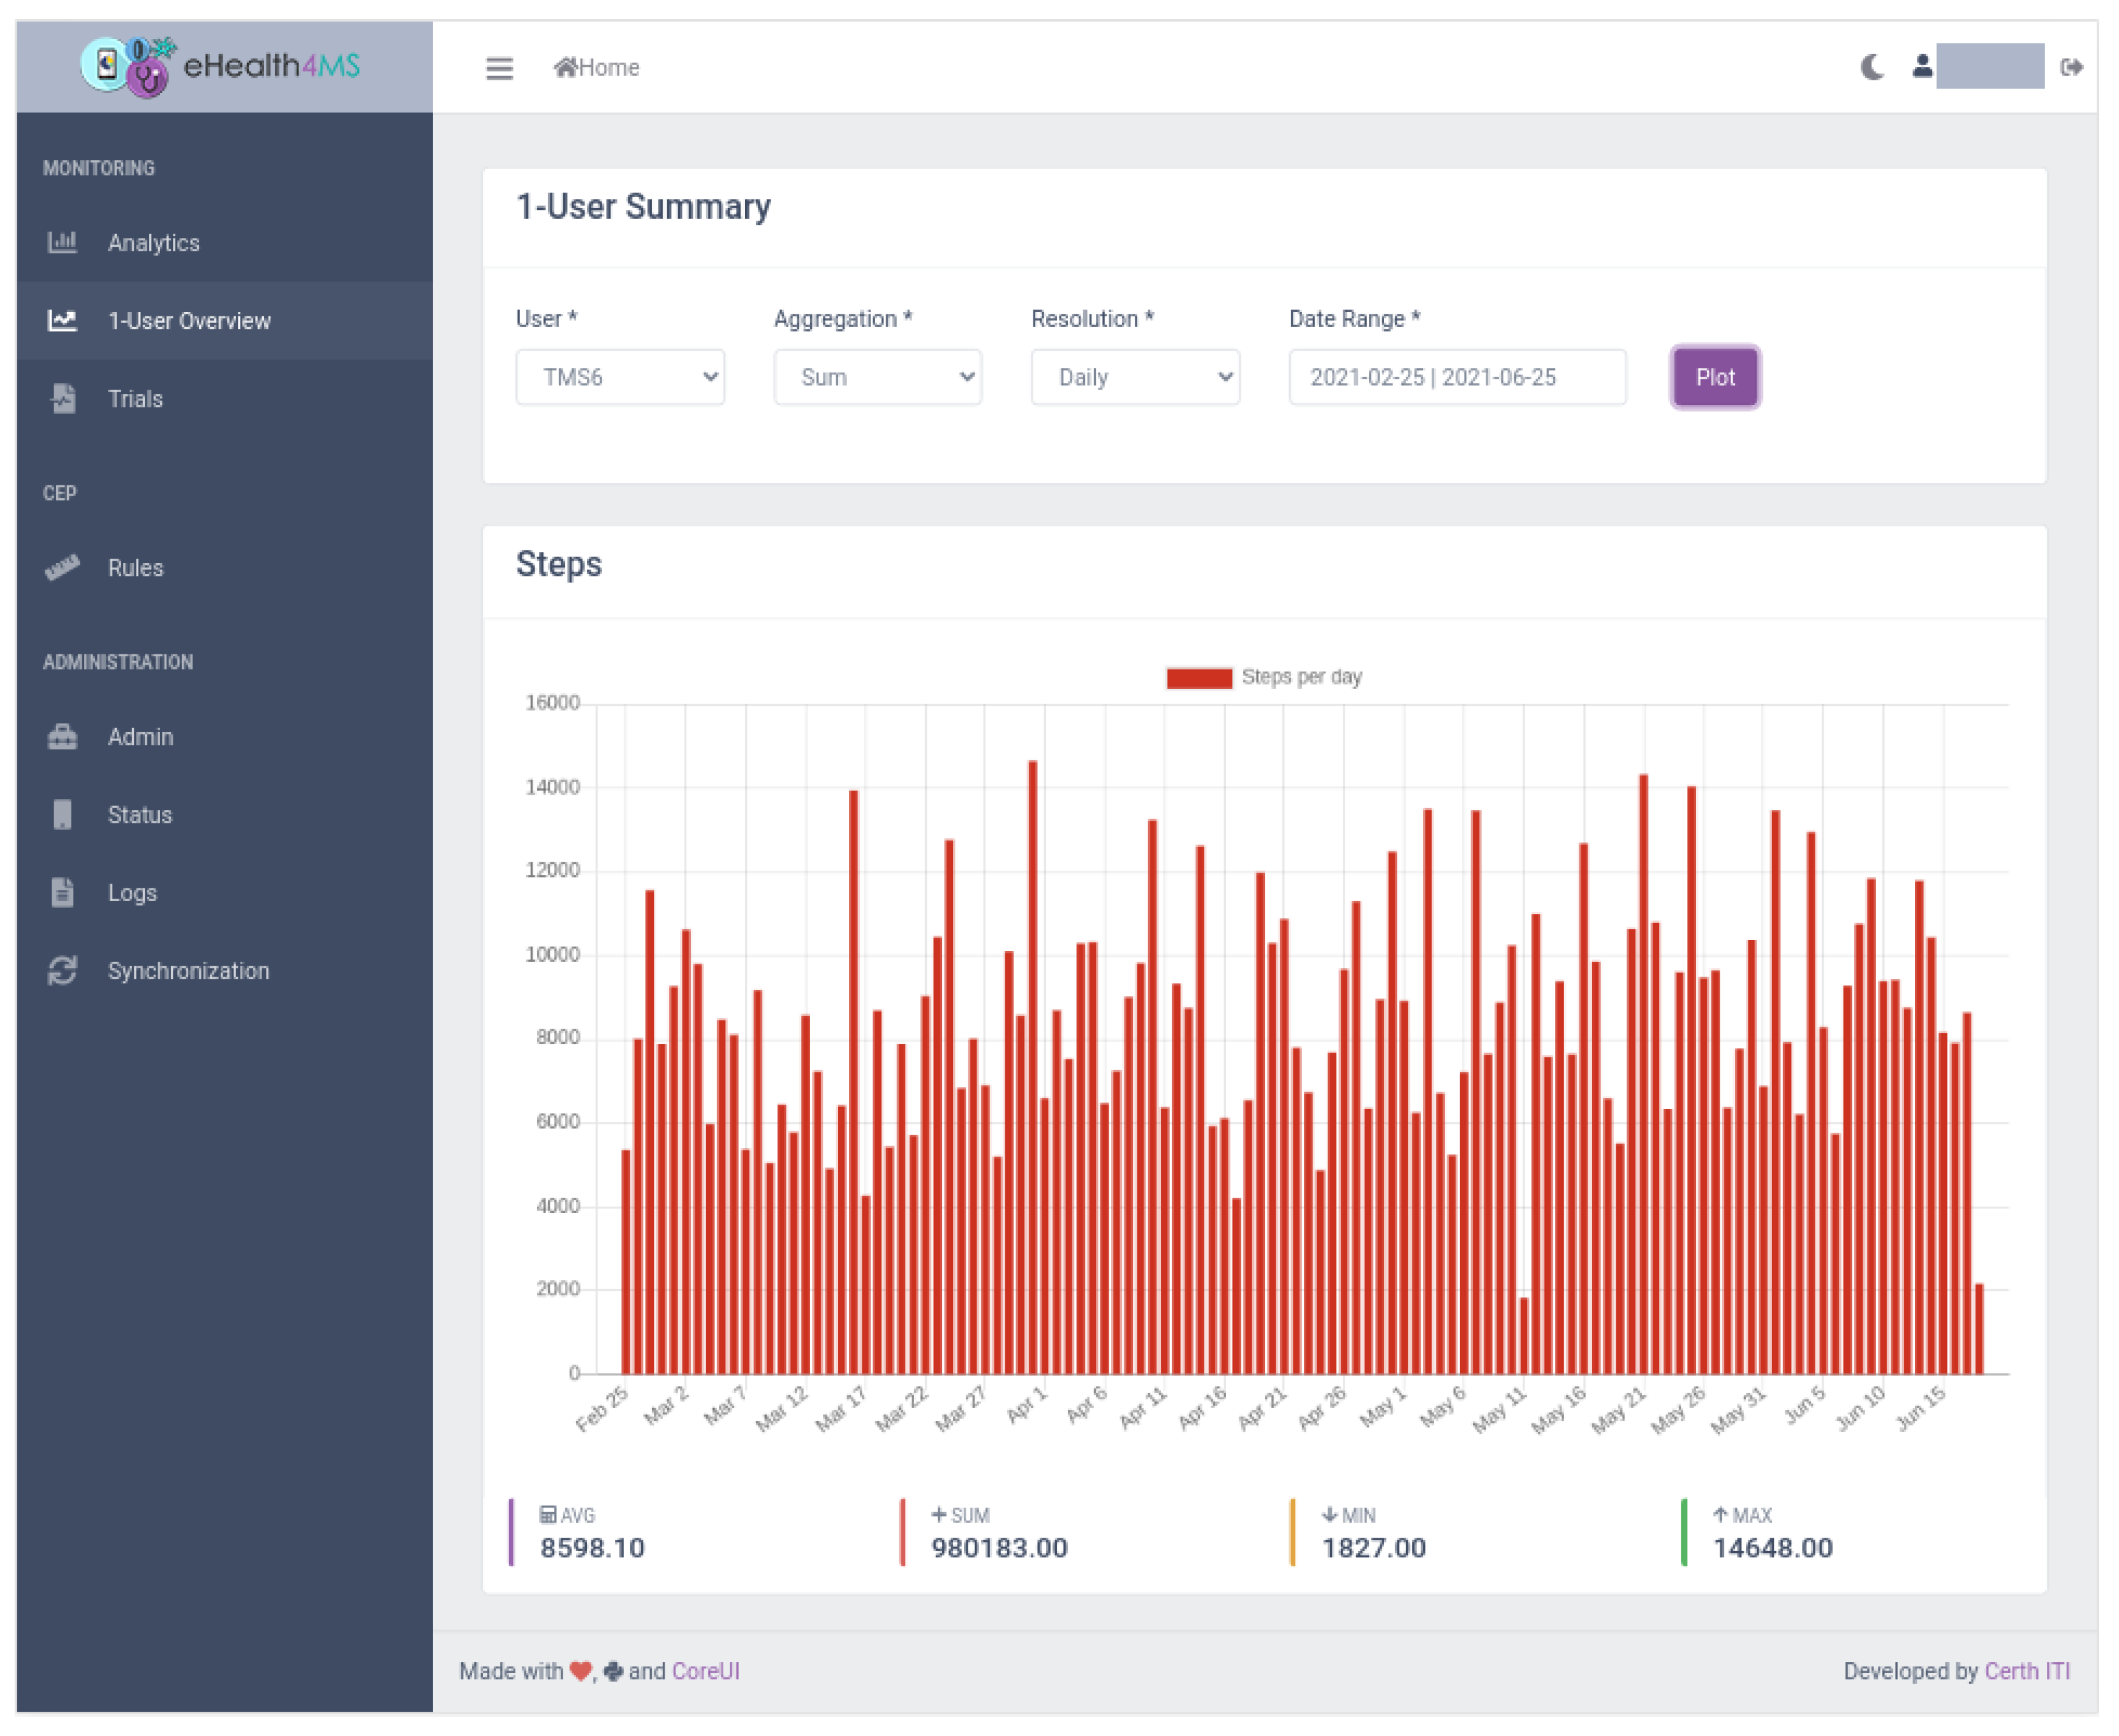This screenshot has width=2119, height=1736.
Task: Expand the Aggregation dropdown set to Sum
Action: 877,377
